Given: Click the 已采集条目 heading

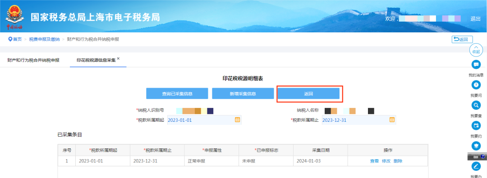Looking at the screenshot, I should (x=69, y=135).
